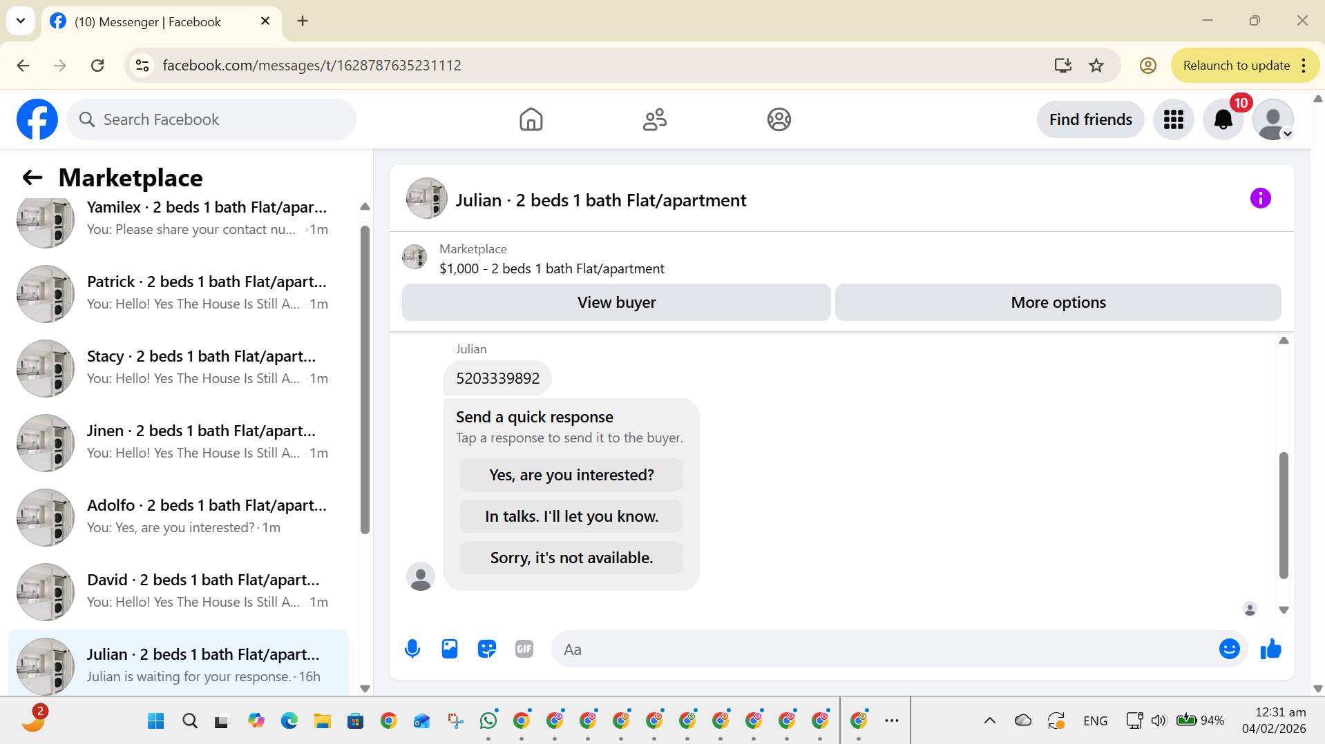The image size is (1325, 744).
Task: Open the David conversation
Action: [178, 591]
